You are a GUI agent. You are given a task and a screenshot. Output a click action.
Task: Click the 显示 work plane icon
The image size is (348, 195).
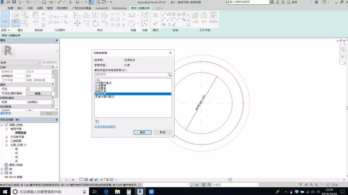tap(204, 18)
